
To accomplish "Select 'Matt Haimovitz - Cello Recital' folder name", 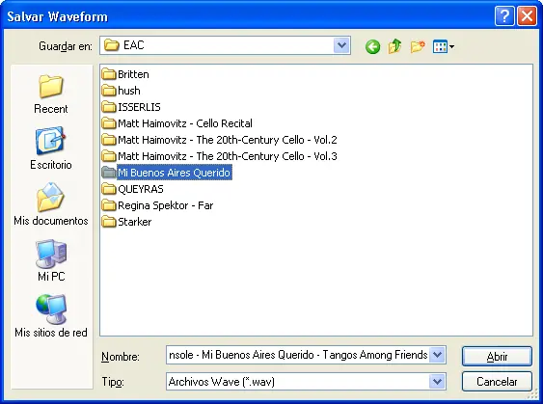I will pos(185,123).
